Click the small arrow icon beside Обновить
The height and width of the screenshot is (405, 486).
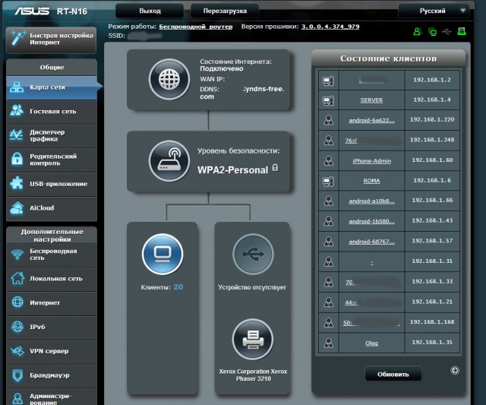click(x=454, y=371)
